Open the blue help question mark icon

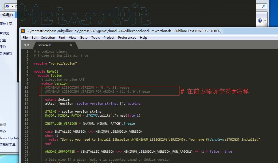pos(260,21)
